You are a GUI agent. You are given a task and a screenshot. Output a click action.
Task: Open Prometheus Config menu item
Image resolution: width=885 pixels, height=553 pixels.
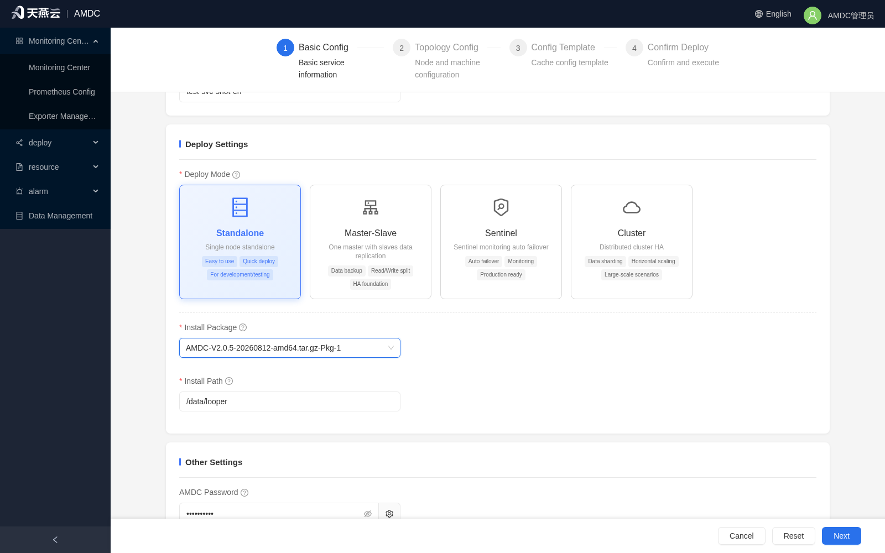click(x=55, y=92)
